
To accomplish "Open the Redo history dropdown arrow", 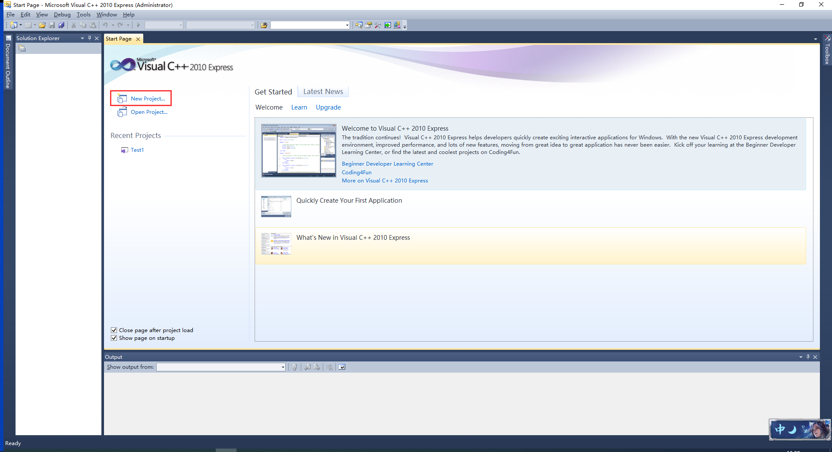I will click(128, 25).
